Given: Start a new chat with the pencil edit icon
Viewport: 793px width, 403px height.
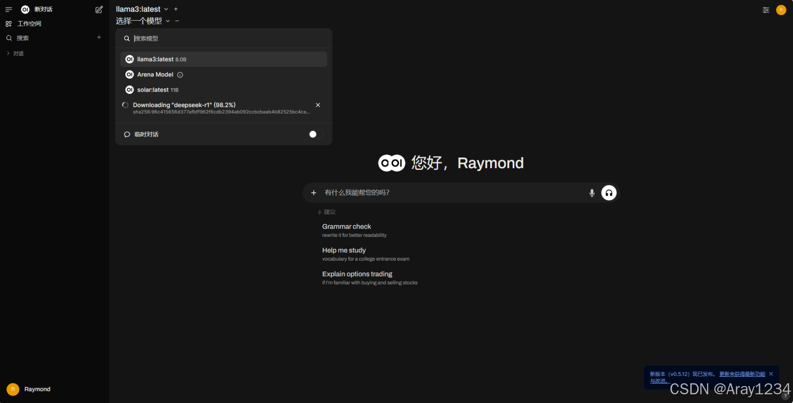Looking at the screenshot, I should click(x=99, y=9).
